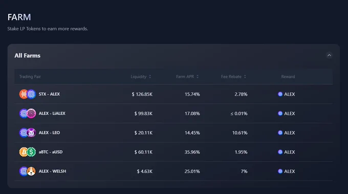Select the 14.45% Farm APR value

[x=192, y=133]
